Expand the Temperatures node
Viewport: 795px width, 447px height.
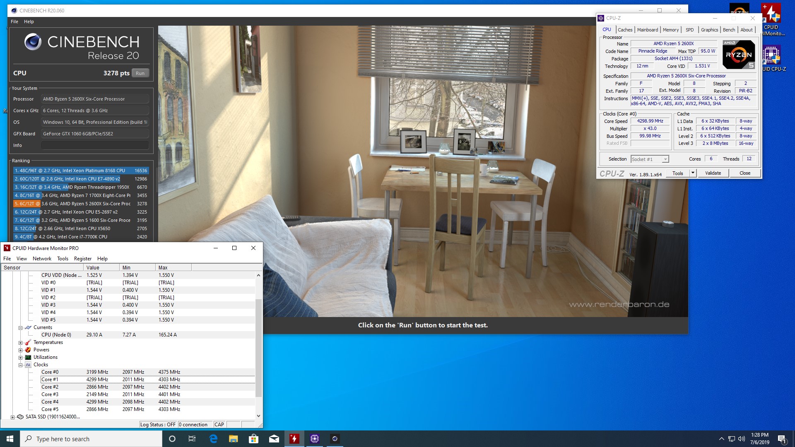(20, 343)
